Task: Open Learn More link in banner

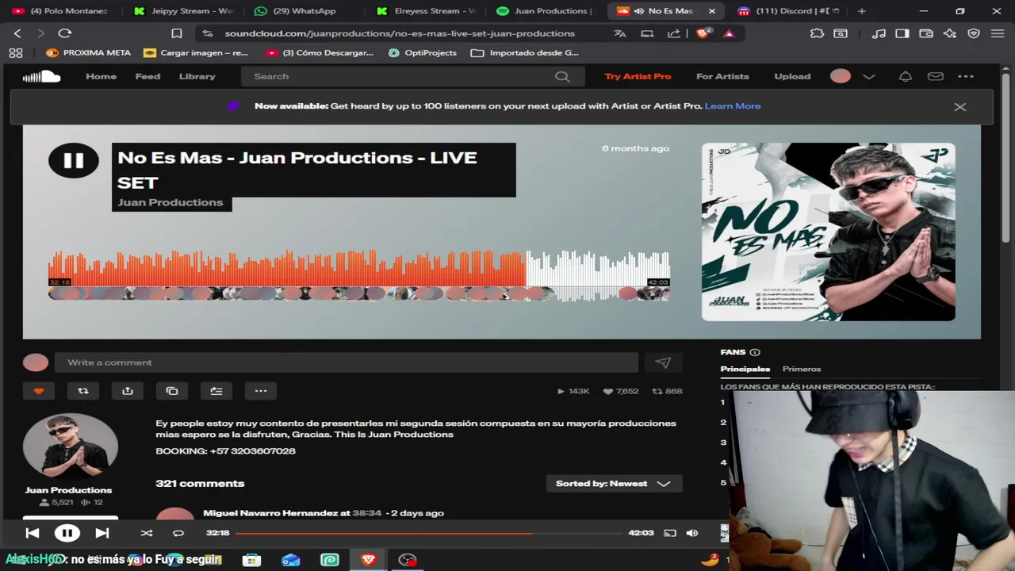Action: (733, 106)
